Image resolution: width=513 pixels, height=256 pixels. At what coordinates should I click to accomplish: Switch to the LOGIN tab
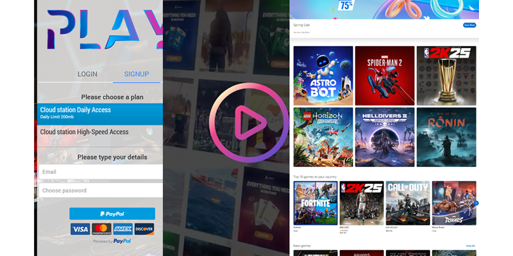click(x=87, y=74)
